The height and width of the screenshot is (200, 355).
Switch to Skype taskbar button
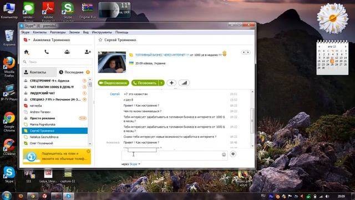tap(68, 196)
